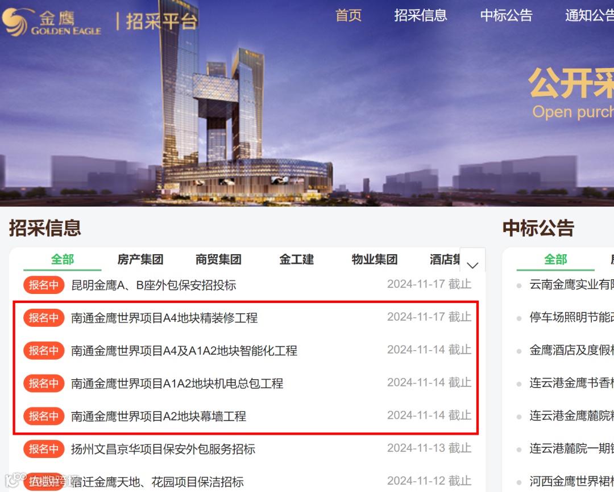Open 金鹰酒店及度假 winning bid announcement
Screen dimensions: 614x492
pos(571,350)
